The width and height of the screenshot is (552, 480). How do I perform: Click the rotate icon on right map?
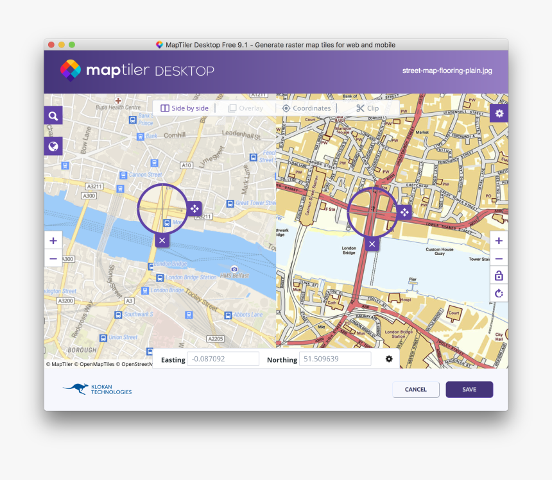tap(499, 294)
